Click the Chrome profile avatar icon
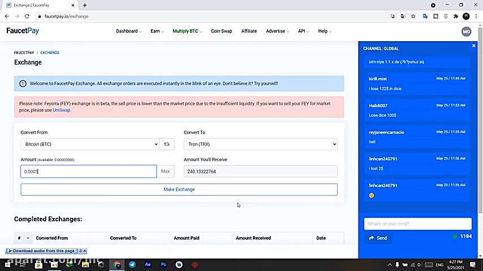 coord(466,16)
